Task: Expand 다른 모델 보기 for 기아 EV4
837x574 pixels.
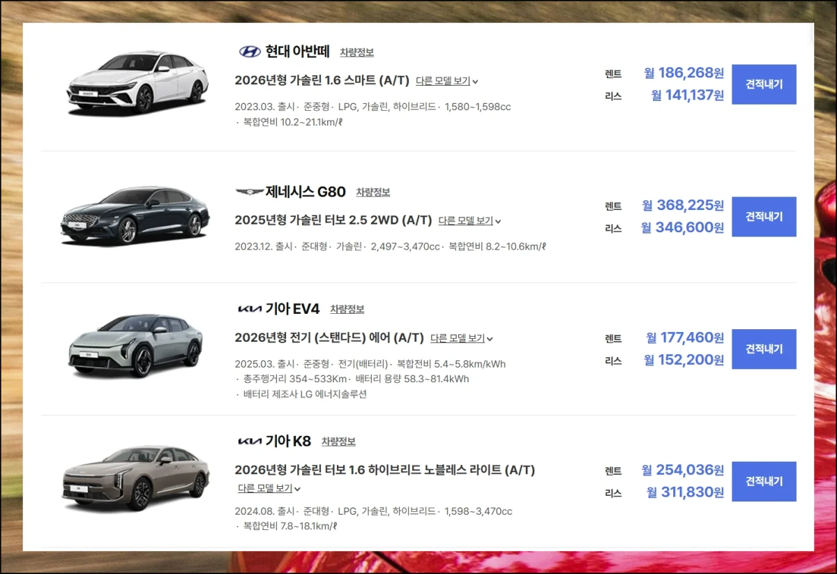Action: click(x=461, y=338)
